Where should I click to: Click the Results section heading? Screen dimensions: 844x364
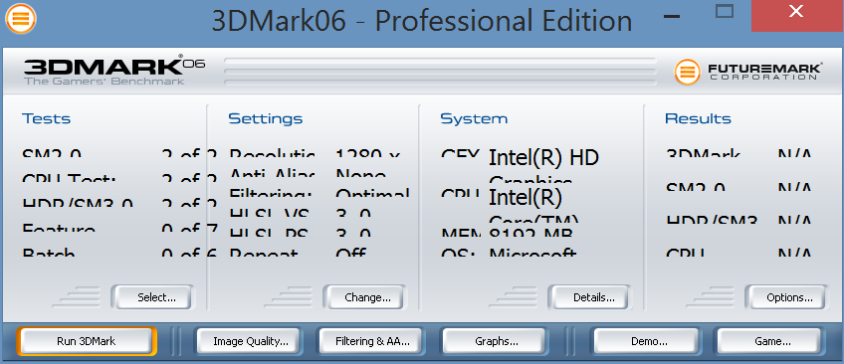pyautogui.click(x=698, y=118)
